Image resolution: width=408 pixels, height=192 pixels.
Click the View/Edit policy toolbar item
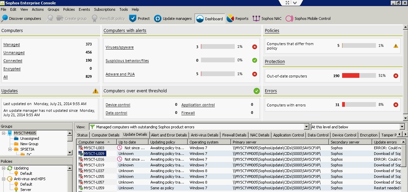point(108,19)
